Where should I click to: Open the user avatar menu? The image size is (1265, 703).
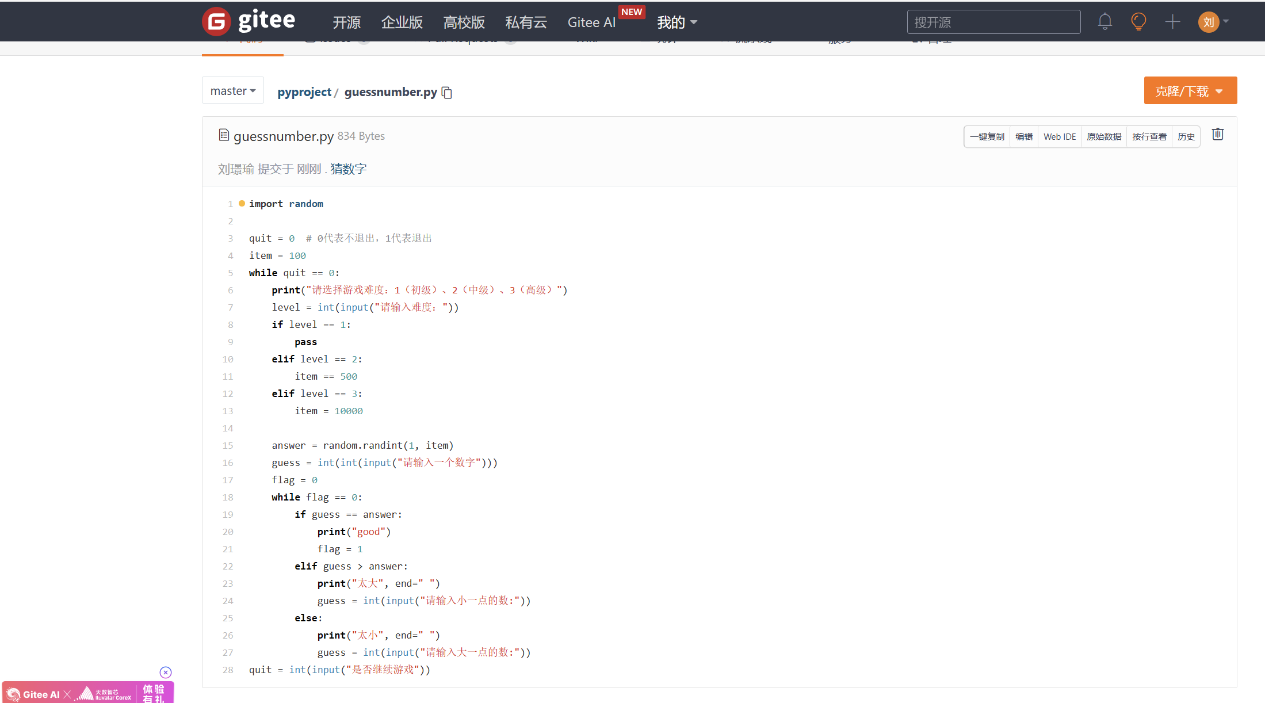coord(1209,22)
